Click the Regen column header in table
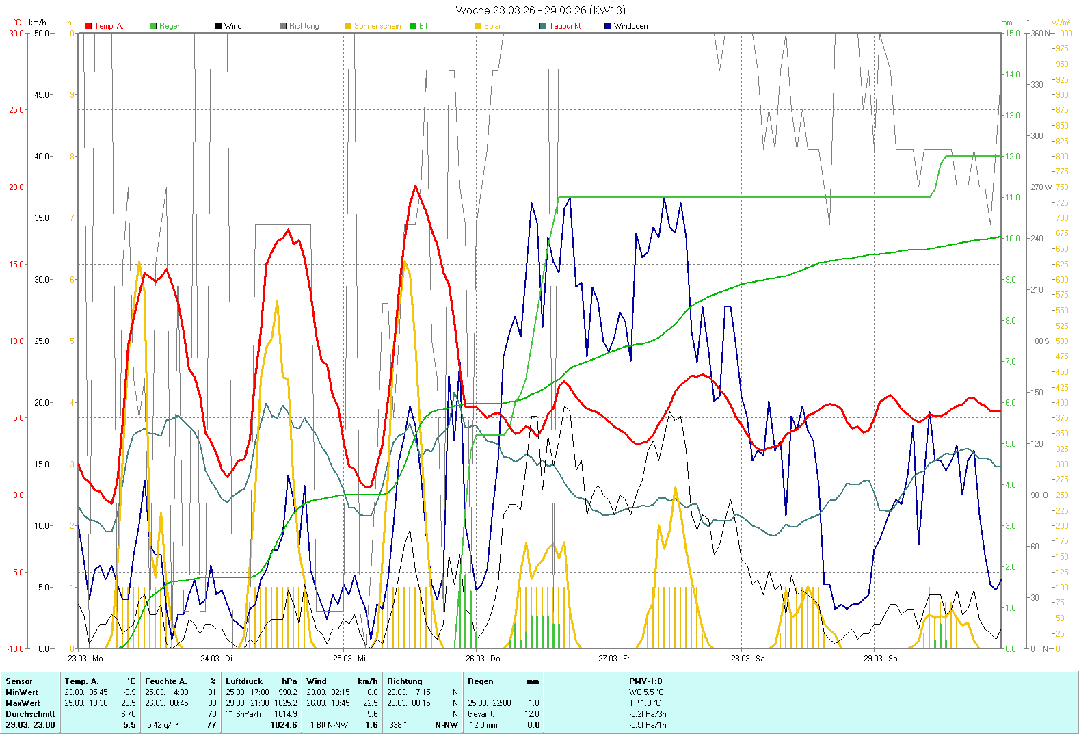The image size is (1079, 734). (x=481, y=681)
